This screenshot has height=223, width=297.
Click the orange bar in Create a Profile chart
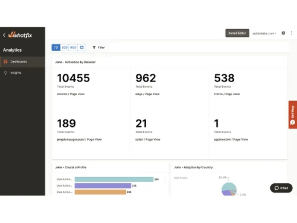click(x=100, y=192)
